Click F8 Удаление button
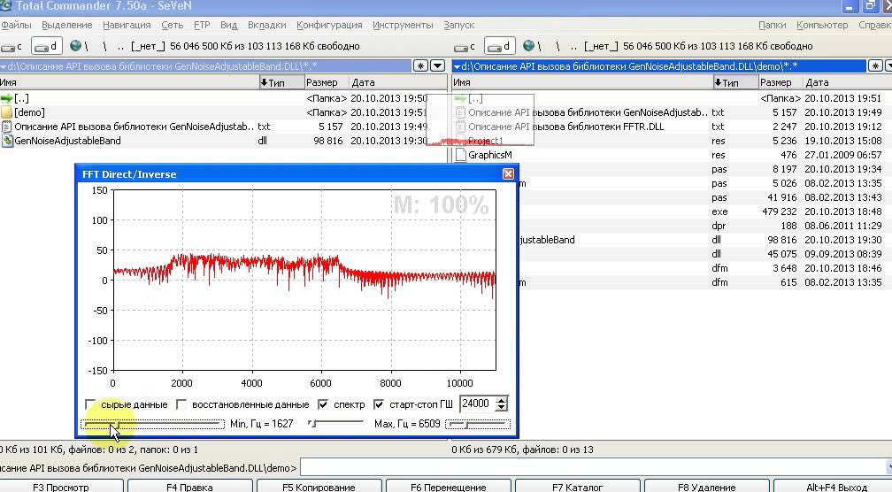Viewport: 892px width, 492px height. 706,487
